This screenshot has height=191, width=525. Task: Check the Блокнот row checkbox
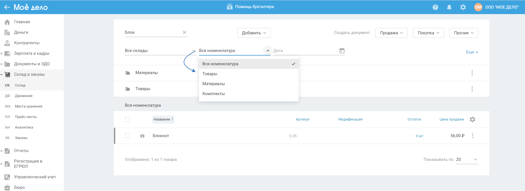pyautogui.click(x=127, y=136)
